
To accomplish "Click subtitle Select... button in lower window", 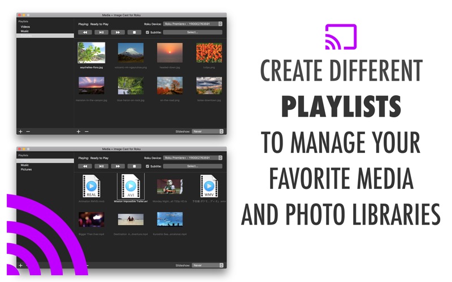I will (x=193, y=166).
